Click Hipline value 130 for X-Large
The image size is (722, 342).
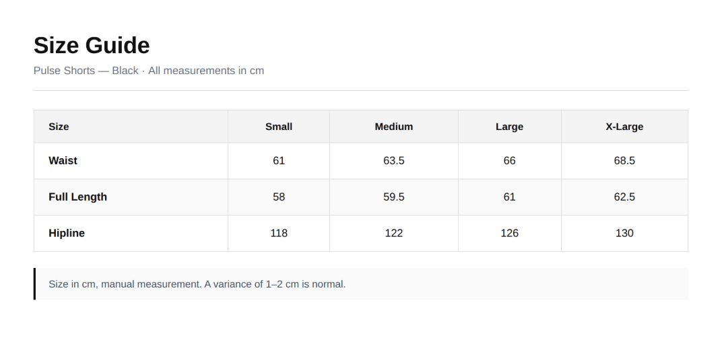(624, 234)
